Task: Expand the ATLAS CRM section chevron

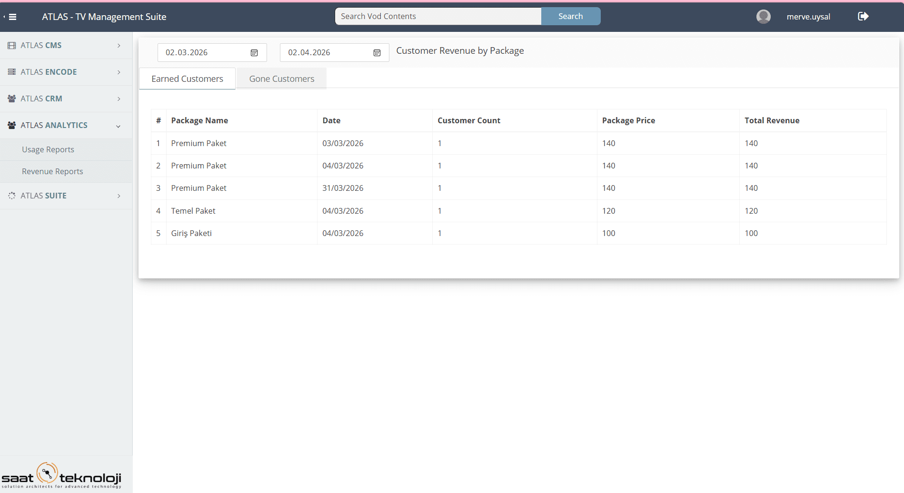Action: click(x=119, y=99)
